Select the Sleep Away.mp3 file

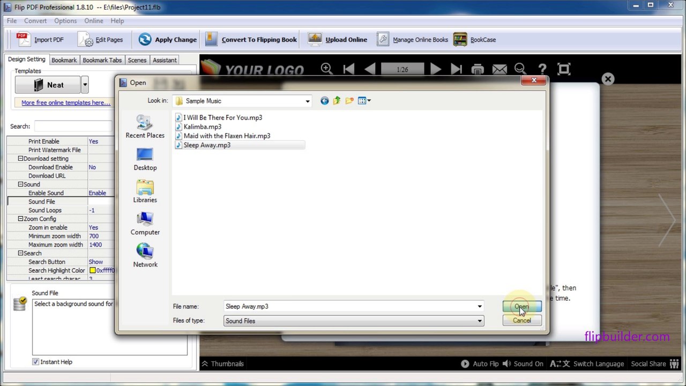240,145
